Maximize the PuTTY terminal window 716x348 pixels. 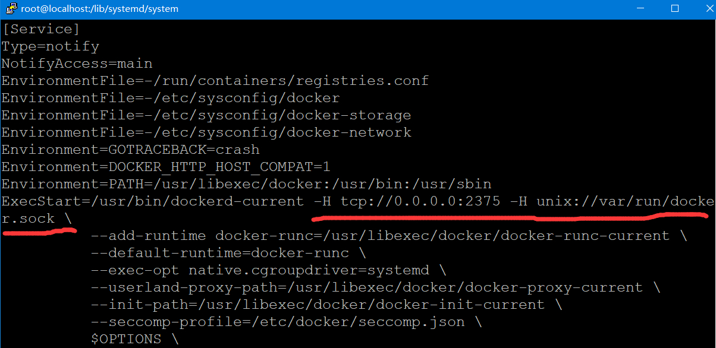click(x=675, y=9)
